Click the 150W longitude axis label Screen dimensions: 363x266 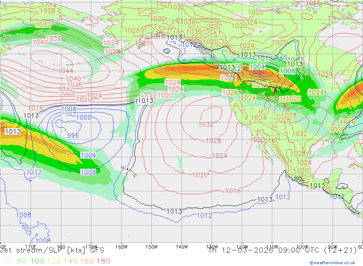(152, 246)
